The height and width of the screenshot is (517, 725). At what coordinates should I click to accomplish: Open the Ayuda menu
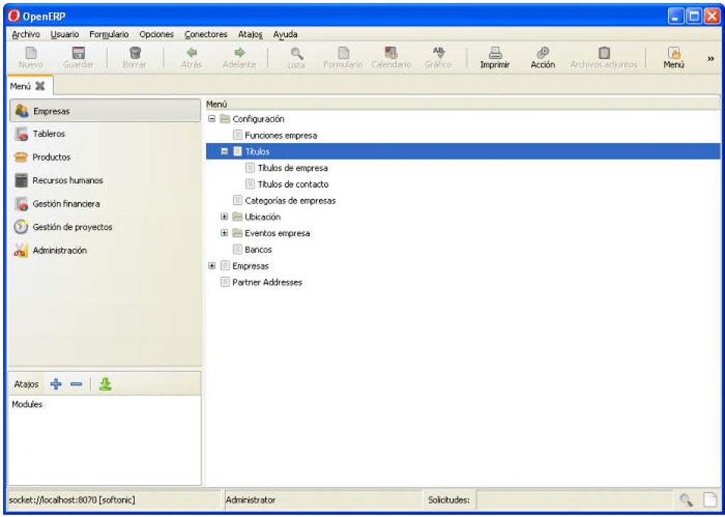285,34
